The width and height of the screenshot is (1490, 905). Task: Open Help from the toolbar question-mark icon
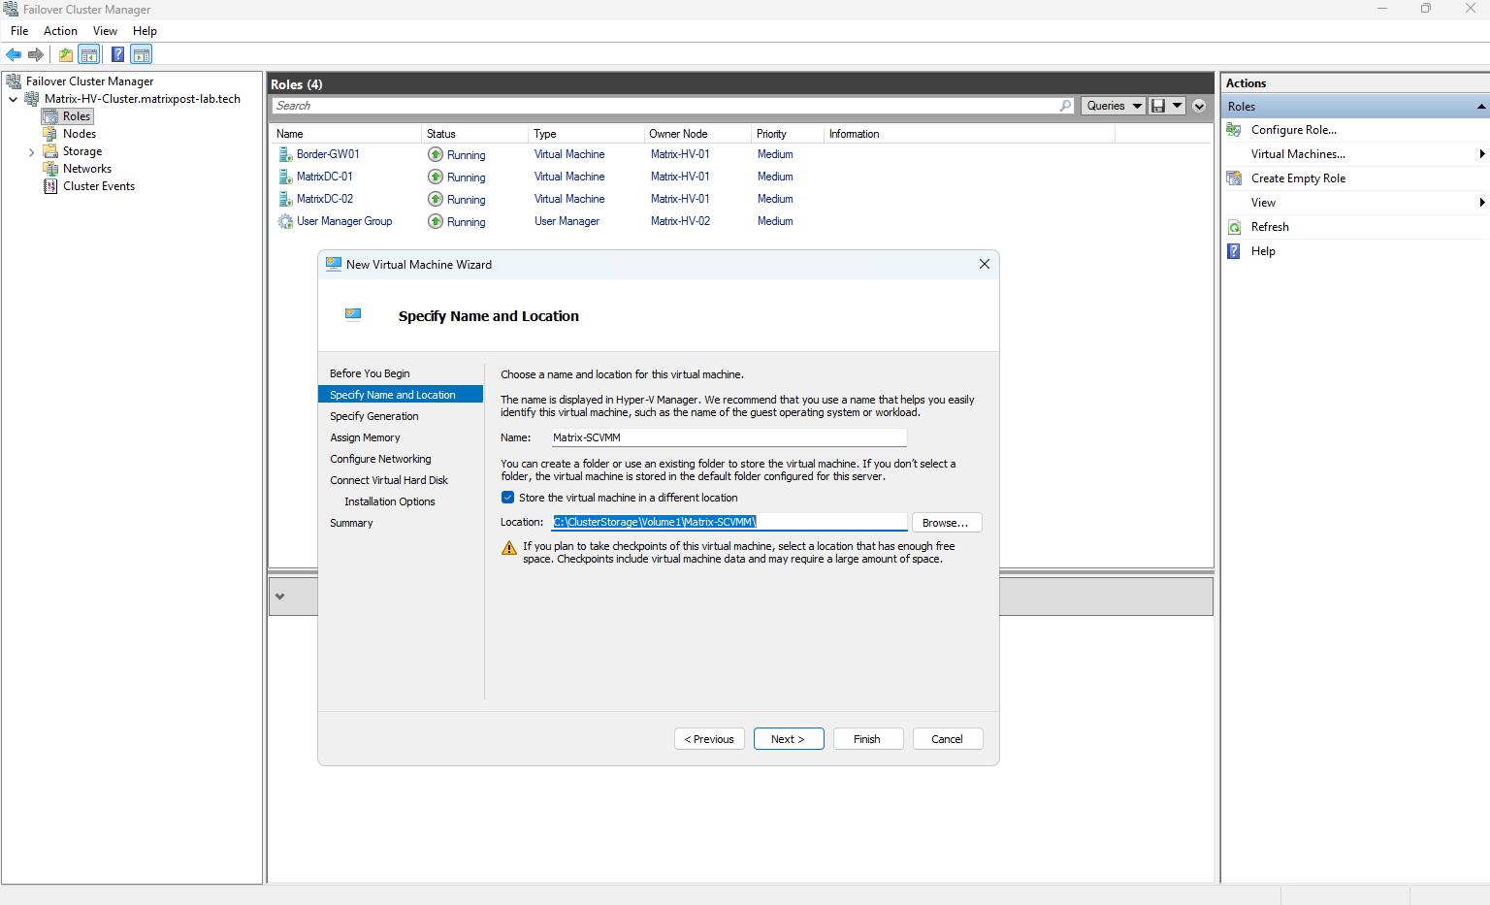point(117,54)
